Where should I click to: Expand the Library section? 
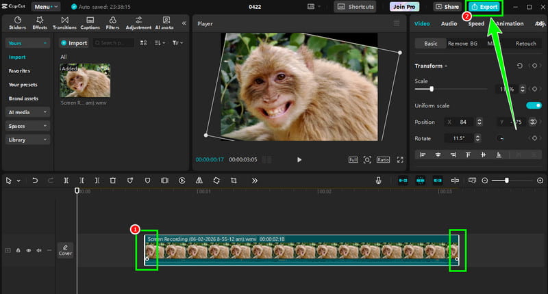point(27,139)
